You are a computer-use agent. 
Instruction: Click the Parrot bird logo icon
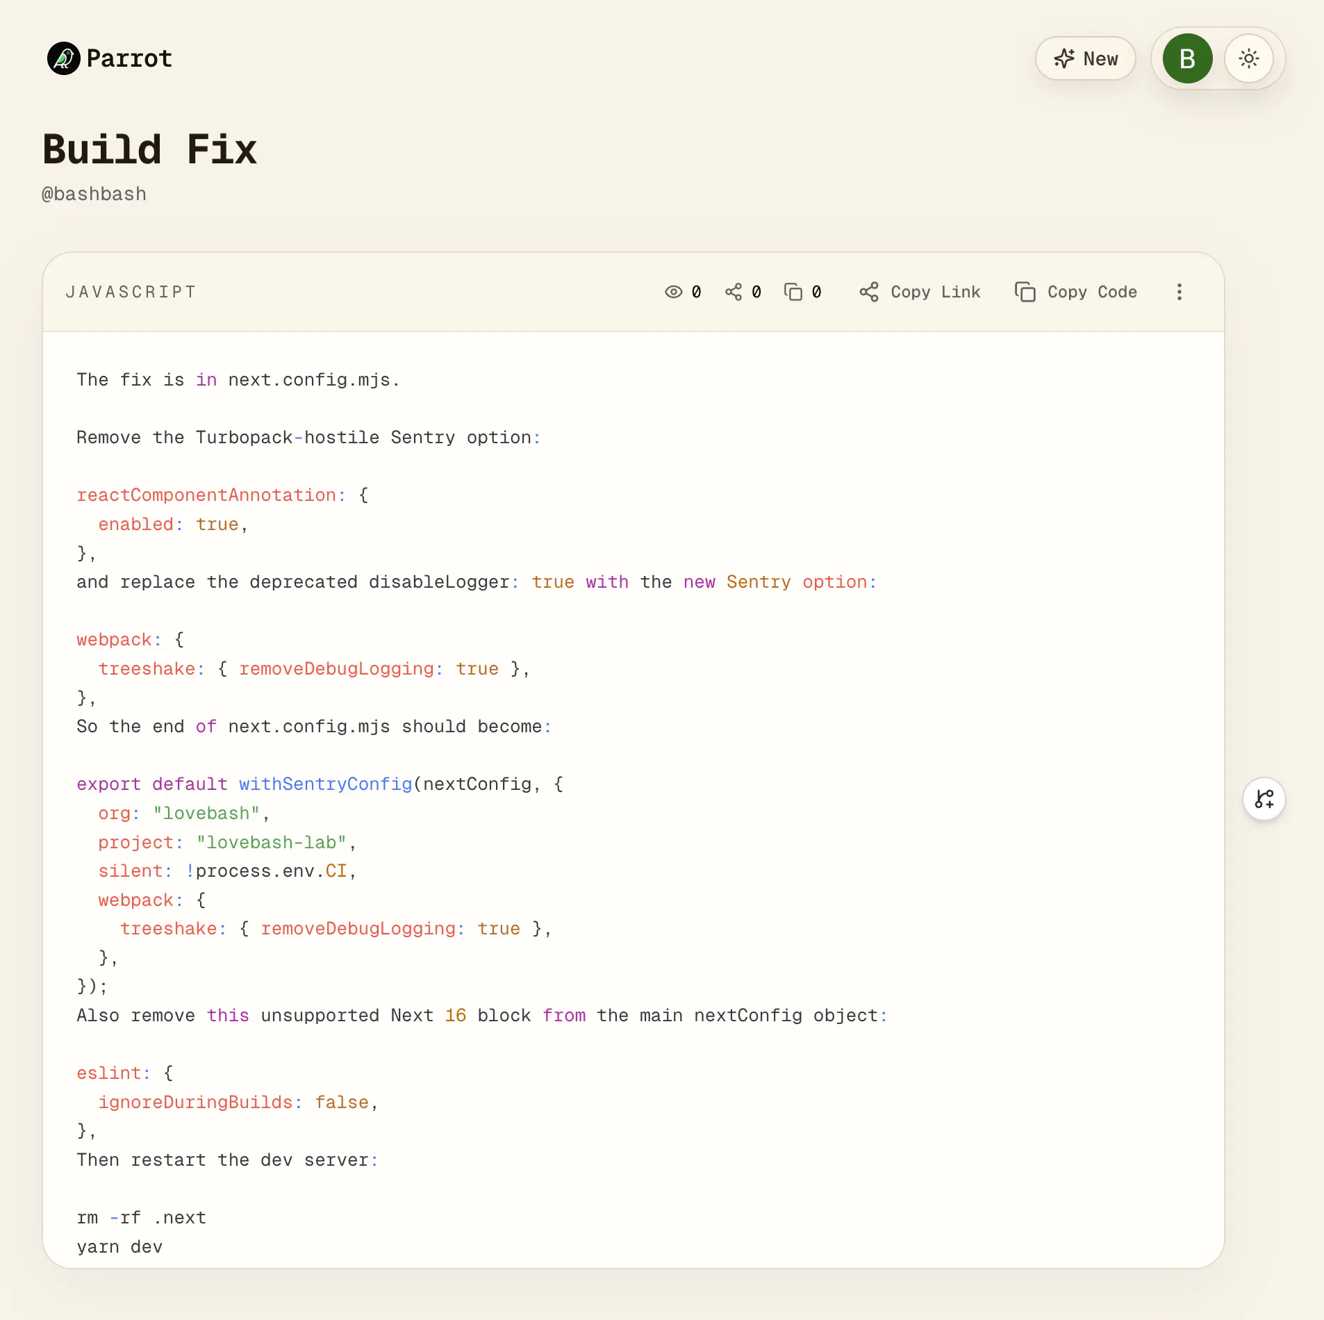click(64, 58)
